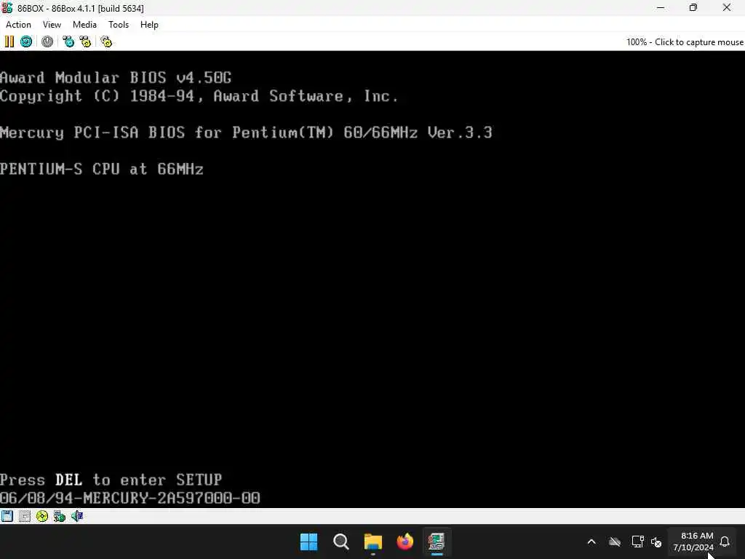745x559 pixels.
Task: Open the Media menu
Action: [x=84, y=25]
